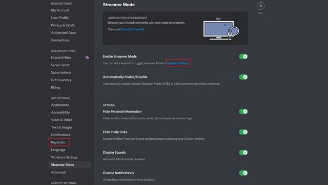This screenshot has width=328, height=185.
Task: Close settings with the X button
Action: [260, 6]
